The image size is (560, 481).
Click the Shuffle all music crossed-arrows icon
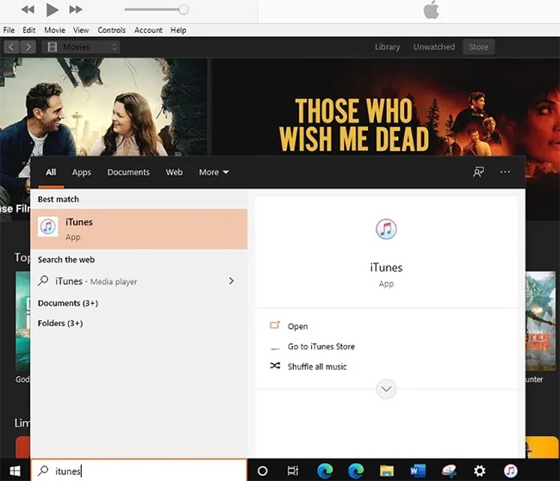tap(275, 366)
